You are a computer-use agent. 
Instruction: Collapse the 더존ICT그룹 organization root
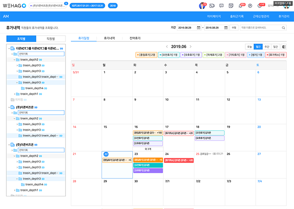coord(9,49)
